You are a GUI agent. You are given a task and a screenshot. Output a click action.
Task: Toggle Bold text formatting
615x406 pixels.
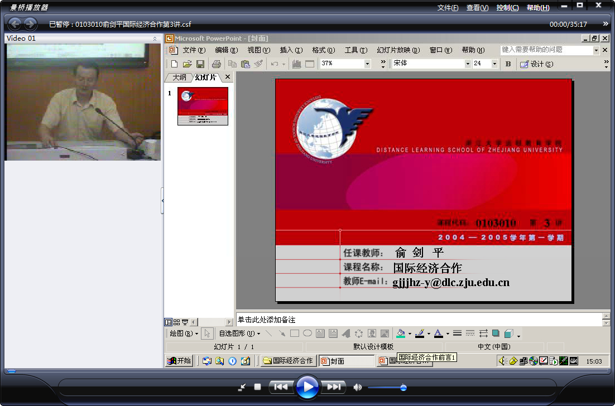click(x=508, y=64)
